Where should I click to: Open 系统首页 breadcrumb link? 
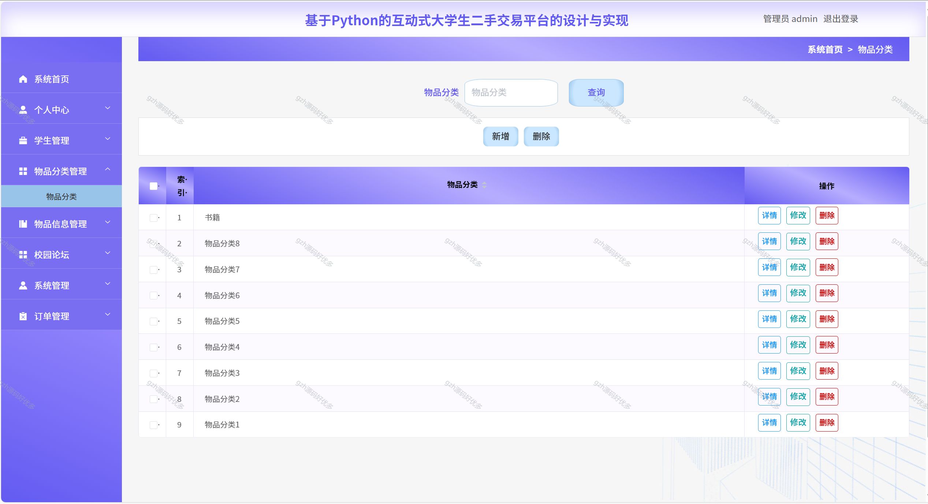[825, 49]
